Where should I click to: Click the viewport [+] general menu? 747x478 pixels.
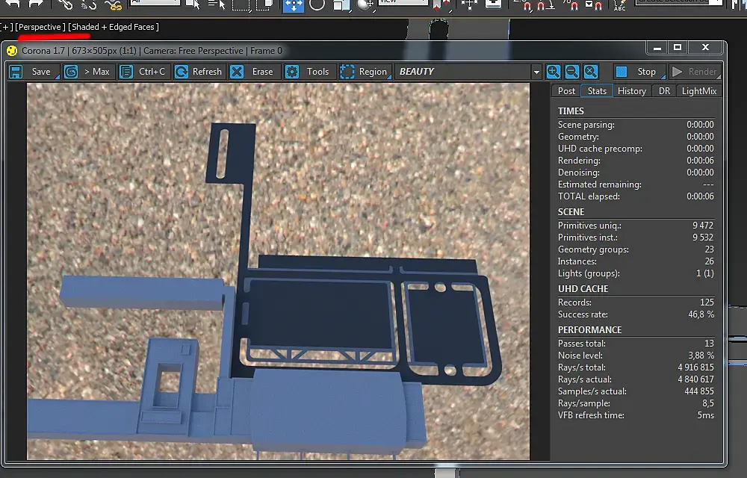click(7, 27)
